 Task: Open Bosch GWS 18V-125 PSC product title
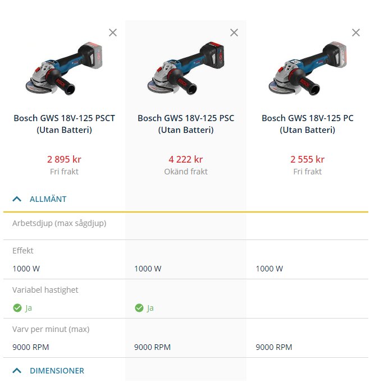[186, 124]
